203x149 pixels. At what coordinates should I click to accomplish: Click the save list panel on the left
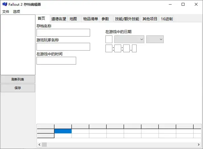(18, 45)
